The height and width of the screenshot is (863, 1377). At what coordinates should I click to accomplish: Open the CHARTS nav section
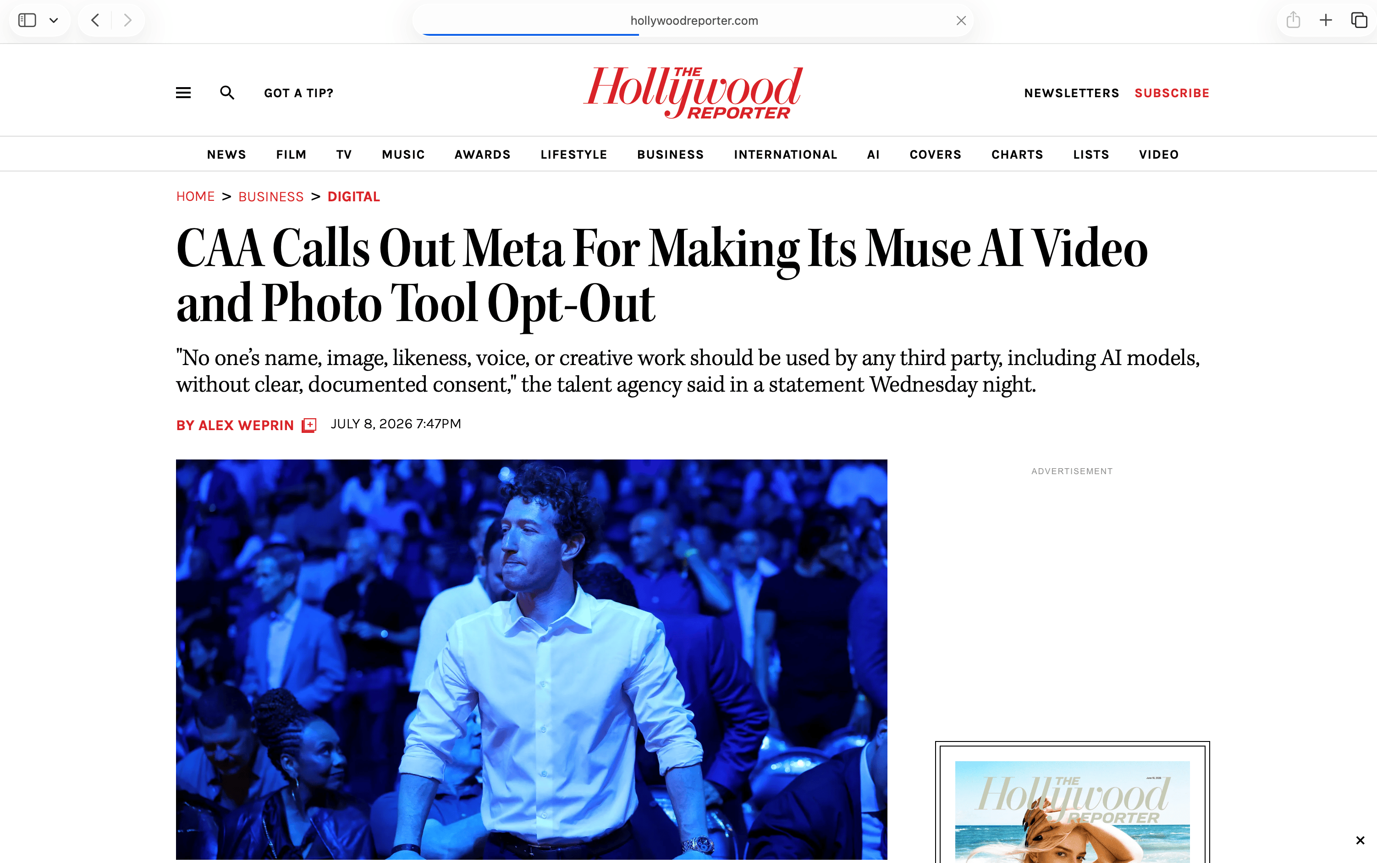[1017, 155]
